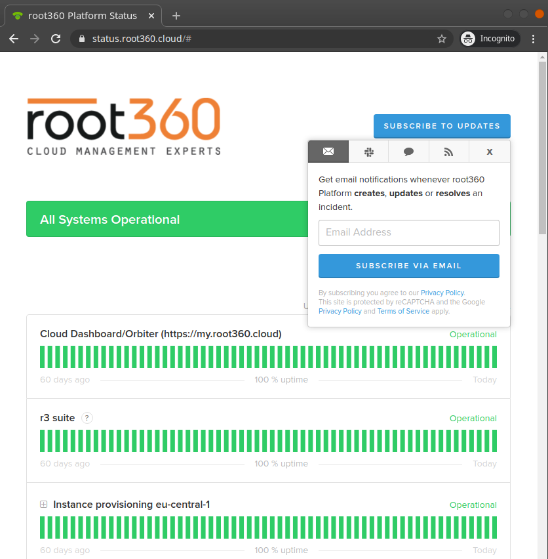548x559 pixels.
Task: Click the r3 suite 'Today' label
Action: 484,463
